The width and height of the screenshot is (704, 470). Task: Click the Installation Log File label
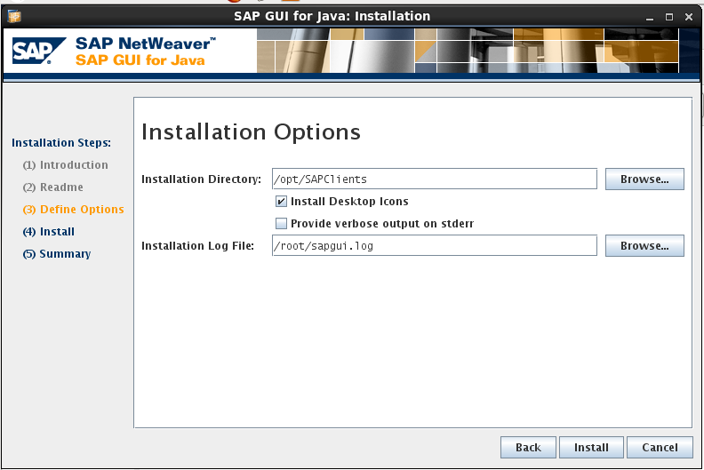pyautogui.click(x=197, y=245)
